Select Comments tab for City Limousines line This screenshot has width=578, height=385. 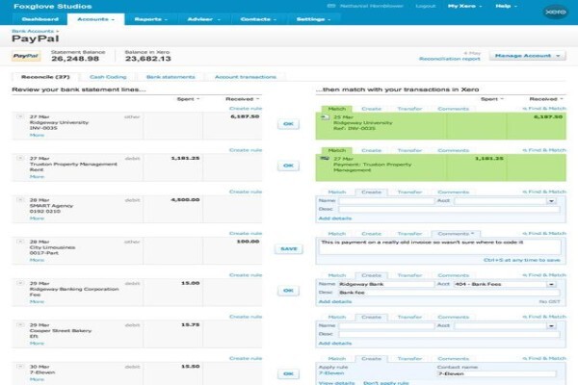456,234
